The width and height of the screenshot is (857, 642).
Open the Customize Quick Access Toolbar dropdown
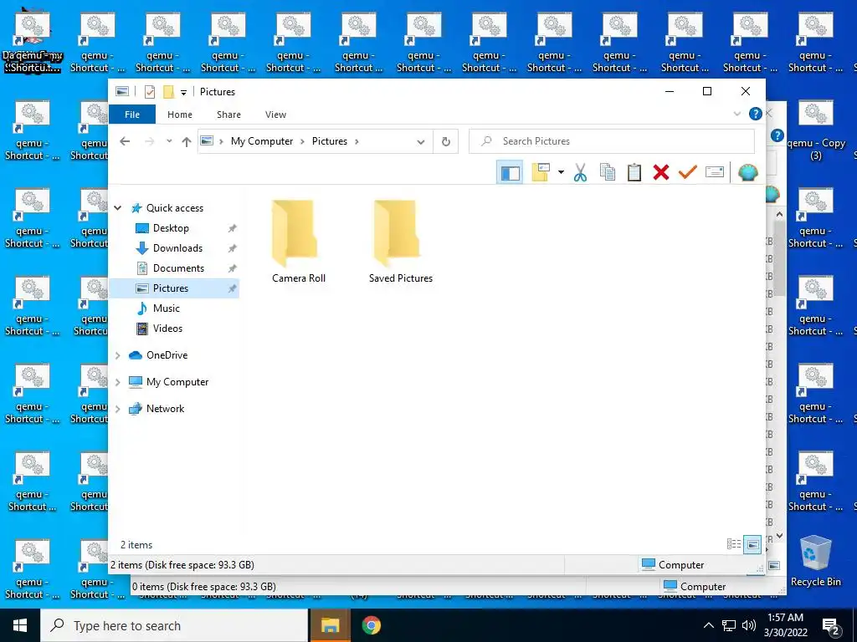coord(183,92)
